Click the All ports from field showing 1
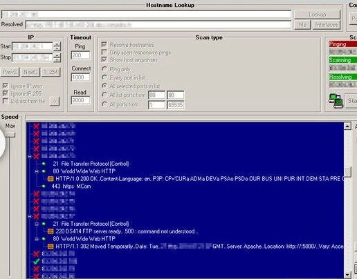357x279 pixels. click(157, 105)
